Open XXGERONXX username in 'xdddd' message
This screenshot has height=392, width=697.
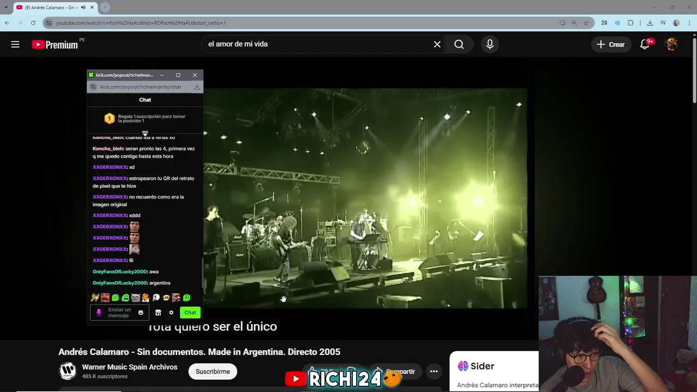pyautogui.click(x=109, y=216)
